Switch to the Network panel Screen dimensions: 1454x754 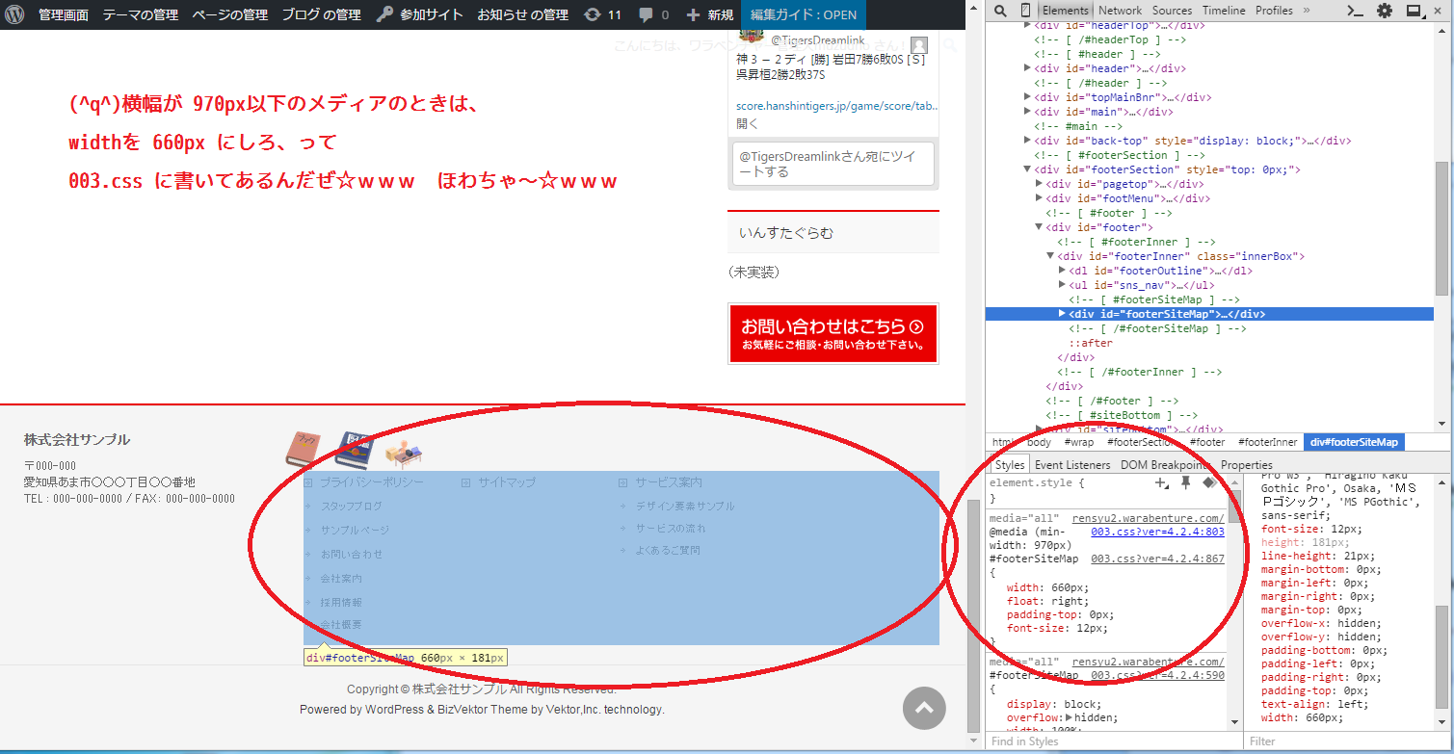pyautogui.click(x=1120, y=11)
